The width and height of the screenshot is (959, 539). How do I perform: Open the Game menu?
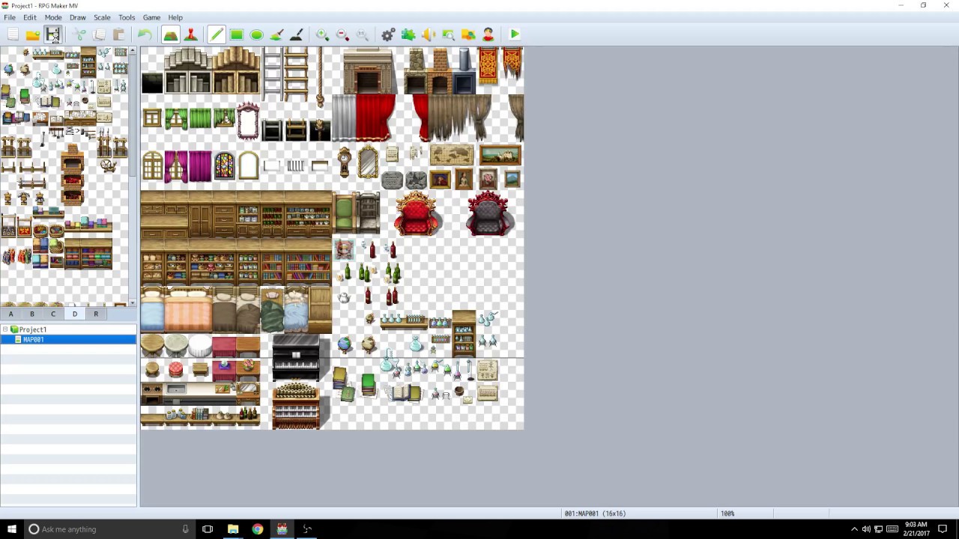click(151, 17)
